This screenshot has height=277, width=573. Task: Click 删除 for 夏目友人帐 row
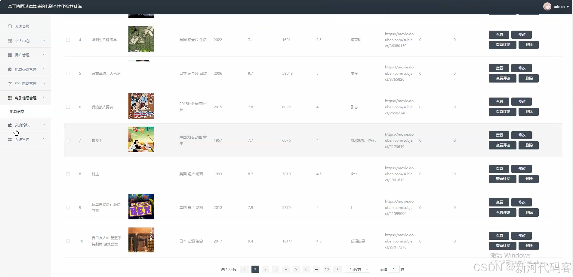click(x=529, y=246)
